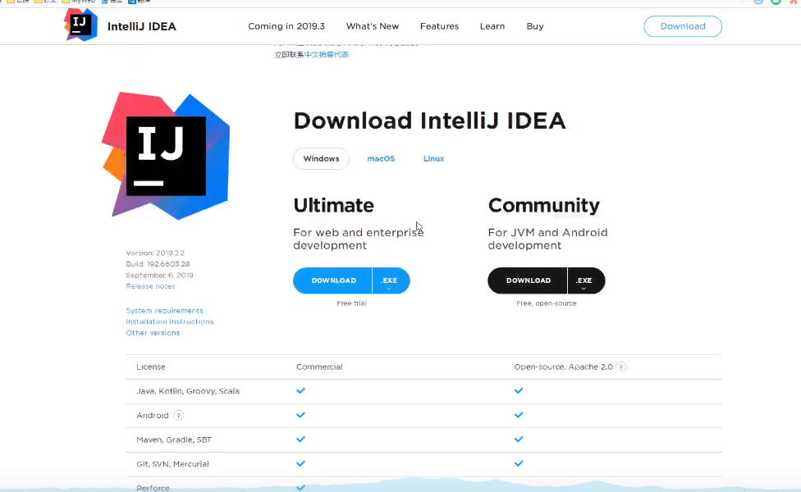Download the Ultimate edition
This screenshot has width=801, height=492.
(x=333, y=280)
